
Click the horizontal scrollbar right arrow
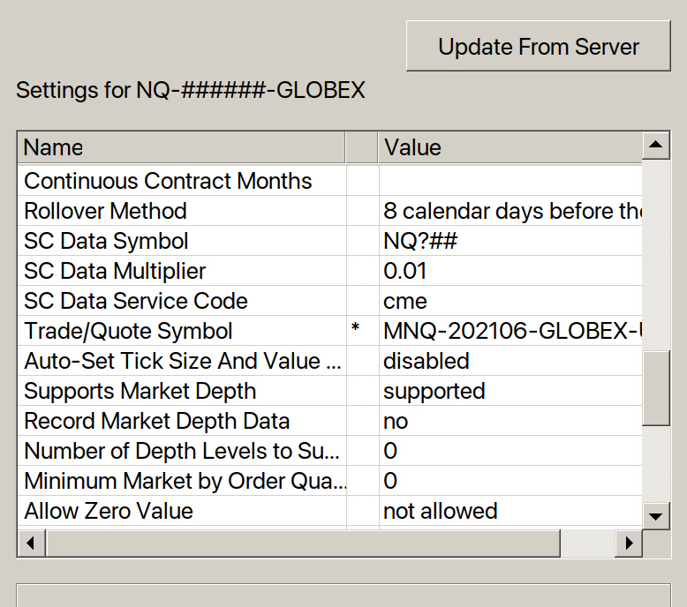(x=629, y=543)
